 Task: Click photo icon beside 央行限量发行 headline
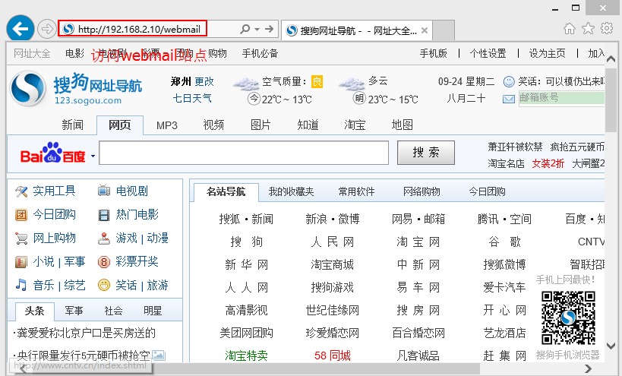(159, 355)
